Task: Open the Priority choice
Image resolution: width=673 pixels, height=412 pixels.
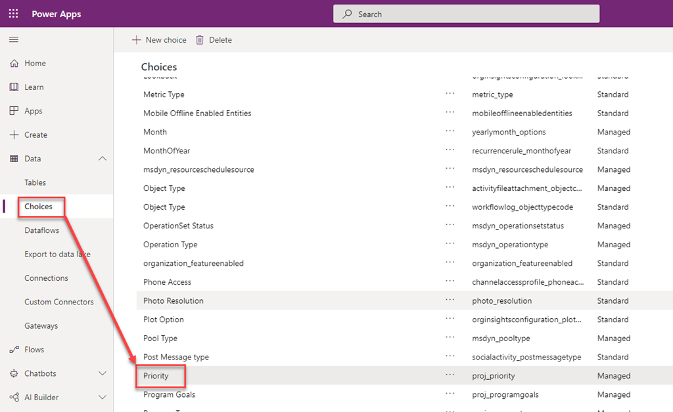Action: point(156,376)
